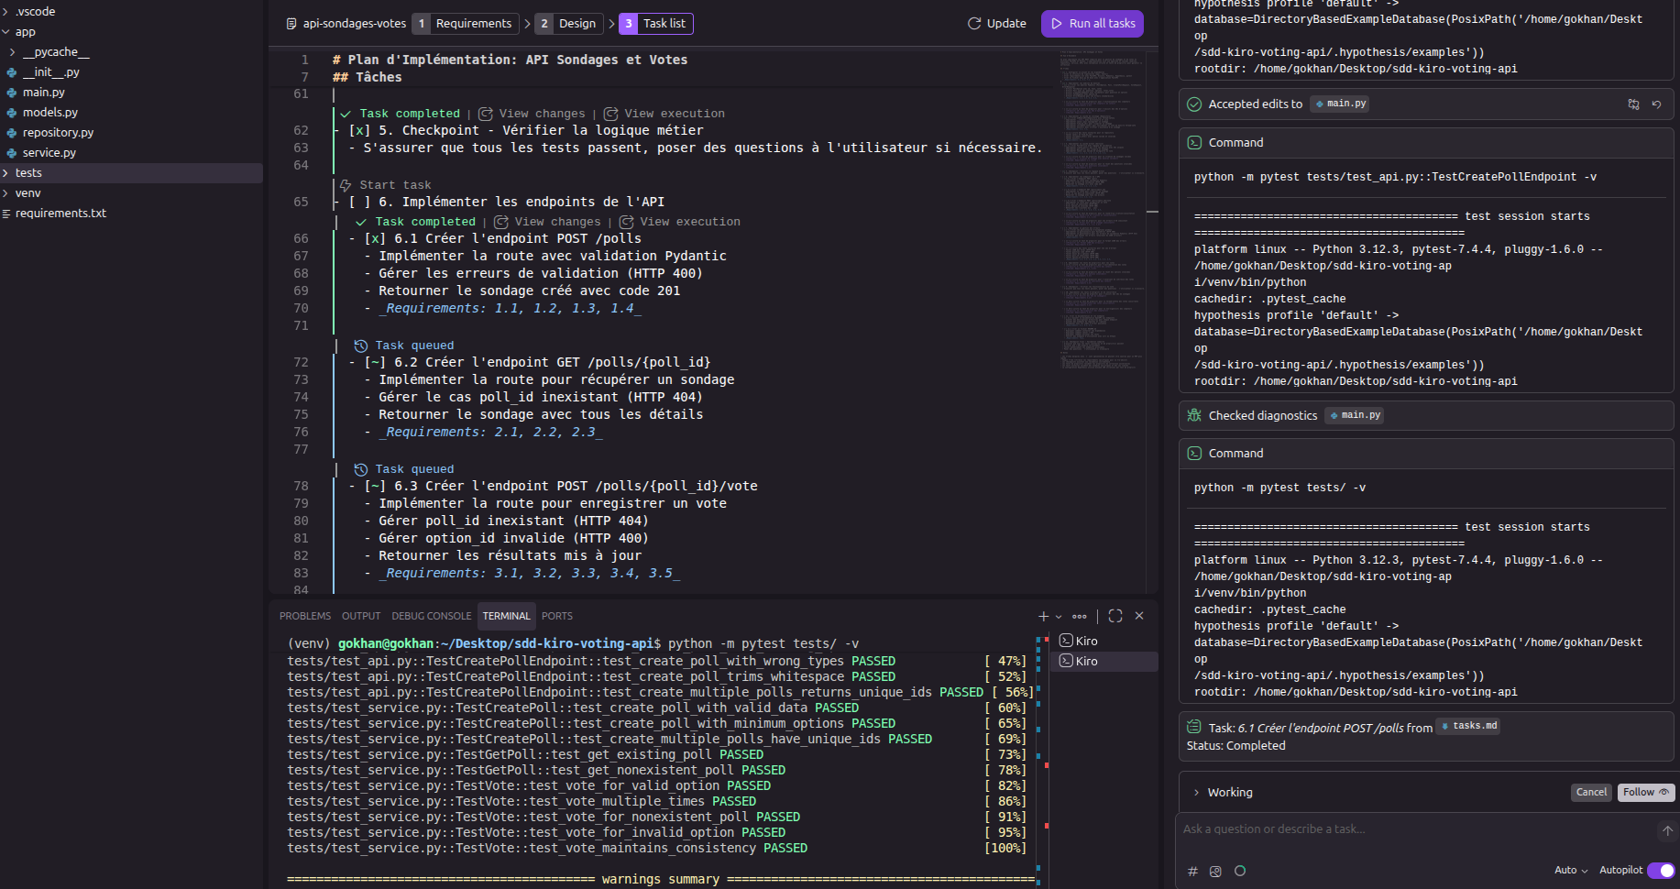Open the PROBLEMS panel tab
1680x889 pixels.
coord(304,616)
